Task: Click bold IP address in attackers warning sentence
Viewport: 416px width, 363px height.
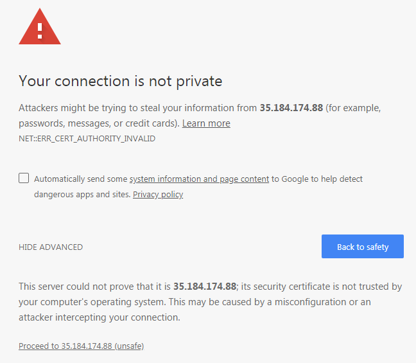Action: pos(291,108)
